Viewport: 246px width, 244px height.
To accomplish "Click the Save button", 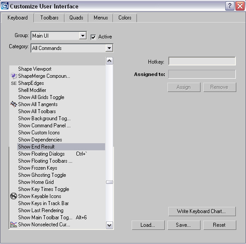I will (184, 225).
